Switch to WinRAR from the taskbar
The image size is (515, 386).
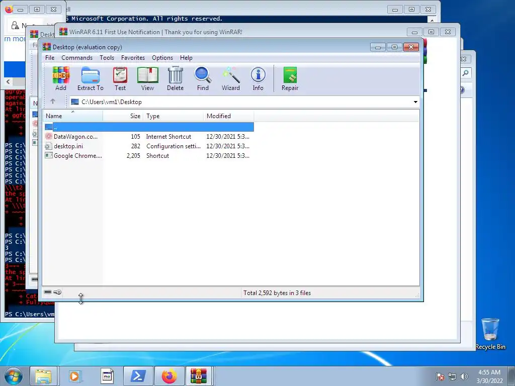point(199,376)
